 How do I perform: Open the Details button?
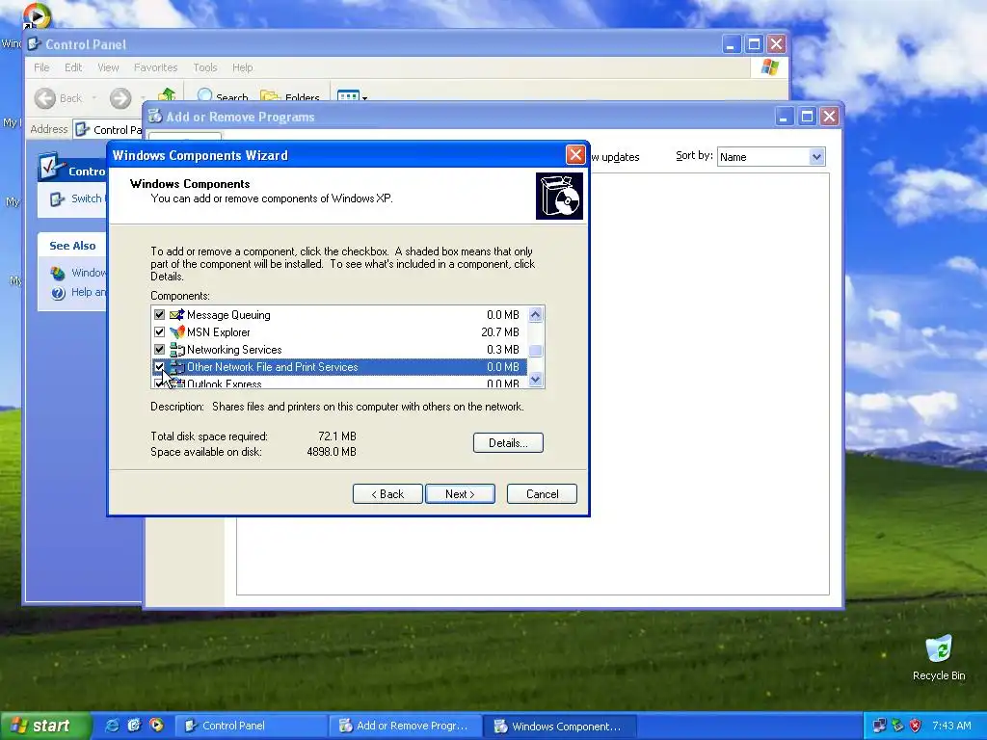coord(508,443)
